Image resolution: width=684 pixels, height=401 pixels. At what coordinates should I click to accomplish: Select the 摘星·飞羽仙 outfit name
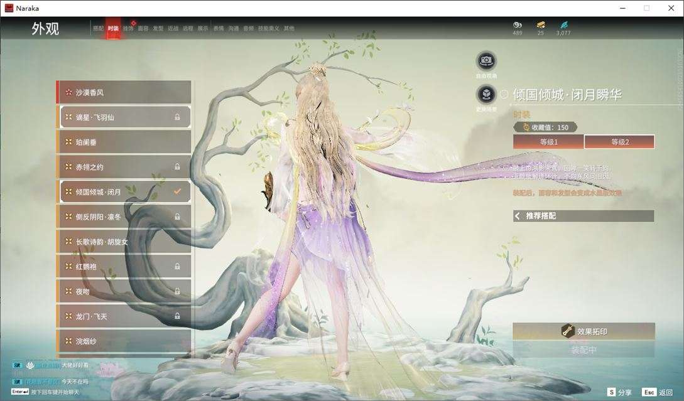point(95,117)
